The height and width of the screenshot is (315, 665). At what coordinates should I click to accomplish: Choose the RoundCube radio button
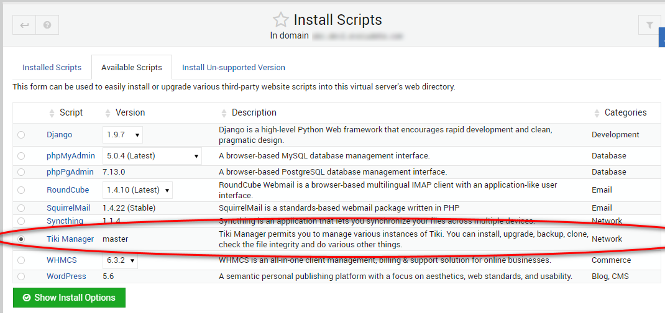(22, 190)
